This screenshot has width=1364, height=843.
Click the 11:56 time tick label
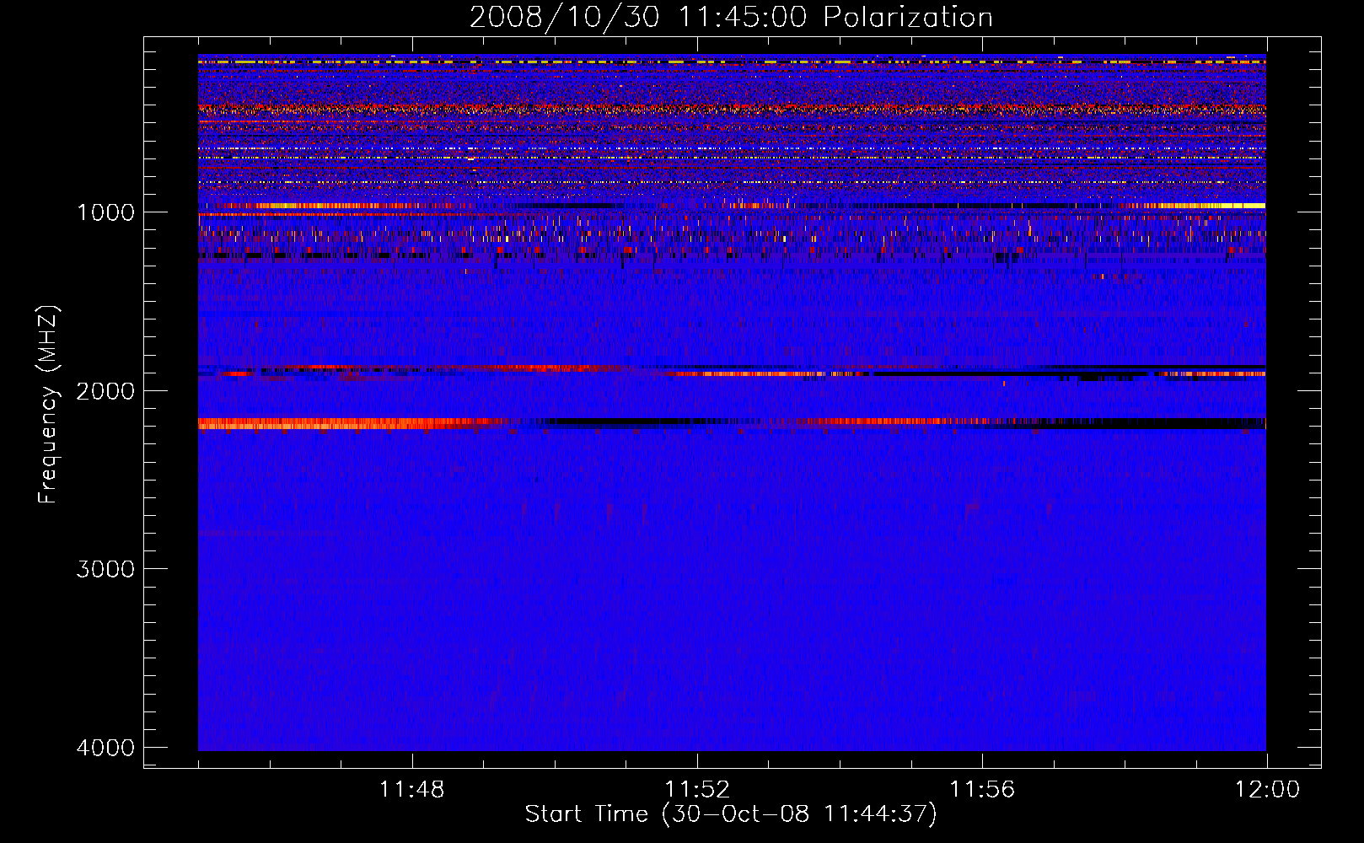[982, 789]
